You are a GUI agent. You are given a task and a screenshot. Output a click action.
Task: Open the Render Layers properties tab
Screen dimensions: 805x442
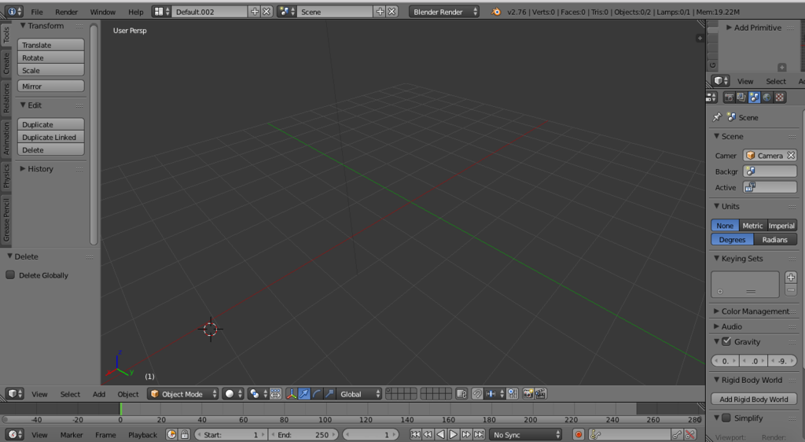pyautogui.click(x=741, y=97)
